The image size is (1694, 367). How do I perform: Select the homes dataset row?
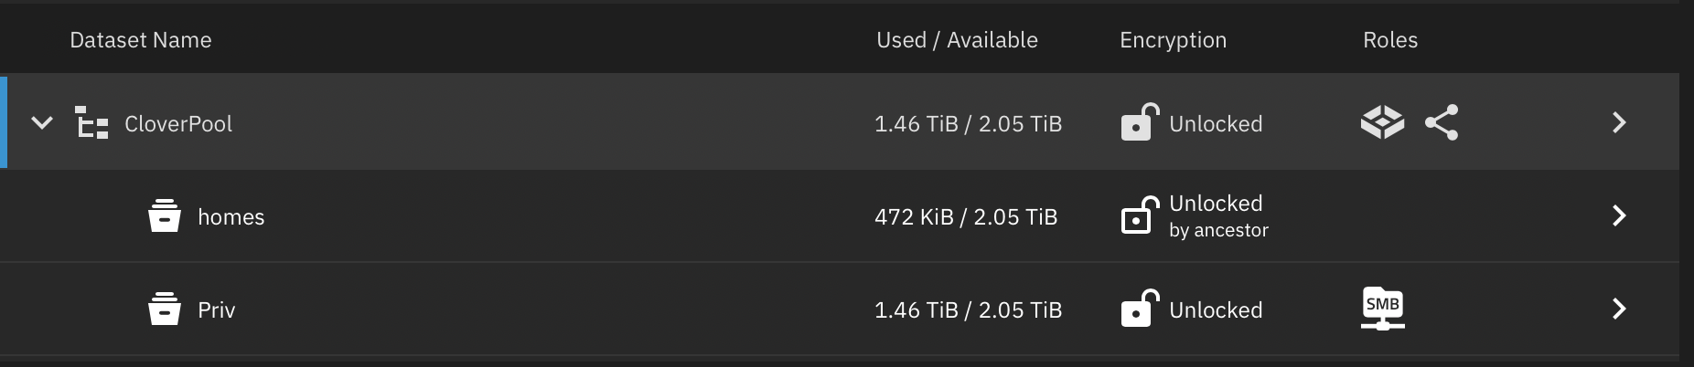840,215
